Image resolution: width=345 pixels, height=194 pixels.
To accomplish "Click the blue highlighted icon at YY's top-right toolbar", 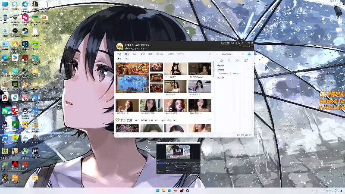I will [x=249, y=54].
